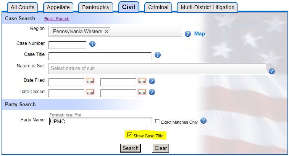289x156 pixels.
Task: Open the Date Closed start calendar picker
Action: tap(90, 92)
